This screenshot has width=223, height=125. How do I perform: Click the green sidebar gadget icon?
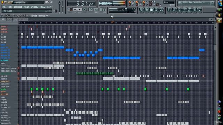pos(220,10)
